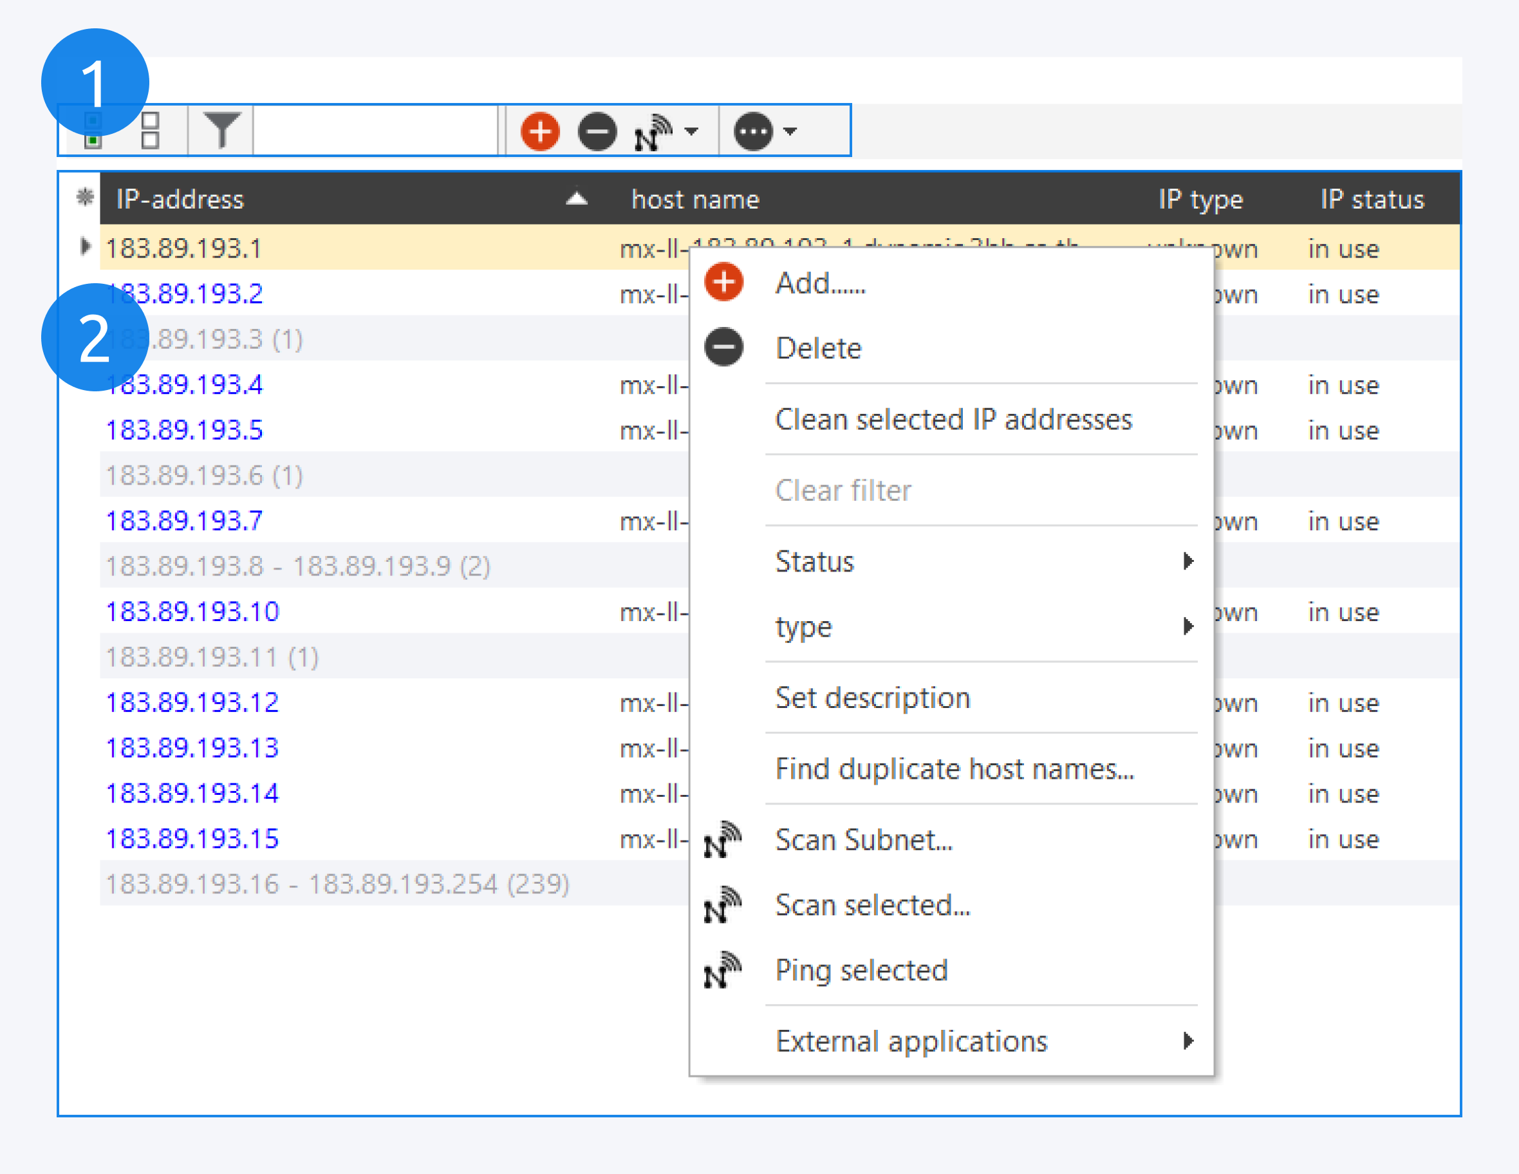Image resolution: width=1519 pixels, height=1174 pixels.
Task: Click the red Add button in toolbar
Action: 540,131
